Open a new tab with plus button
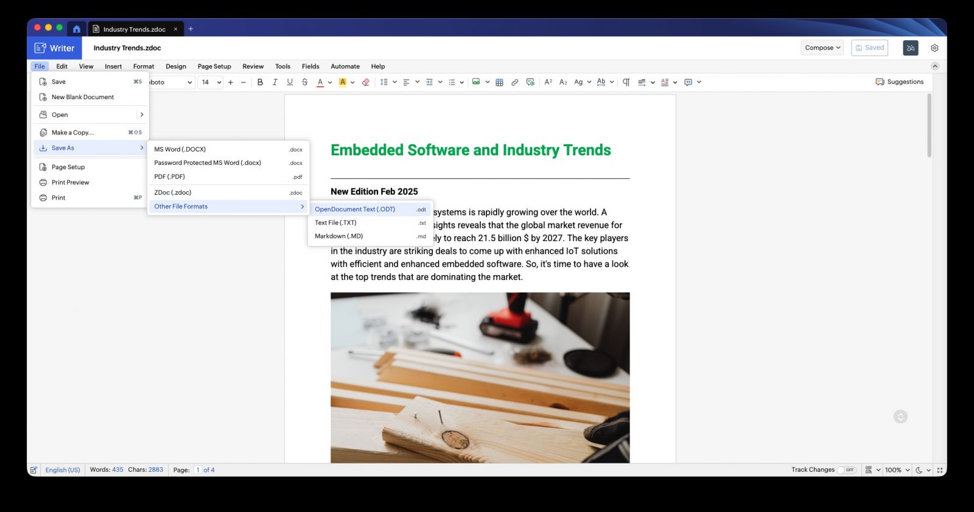Viewport: 974px width, 512px height. tap(191, 29)
